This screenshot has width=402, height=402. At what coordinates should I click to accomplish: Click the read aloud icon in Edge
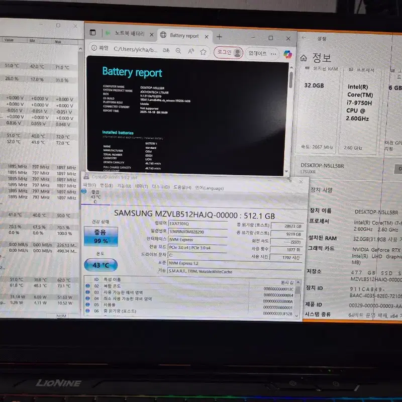click(x=191, y=51)
